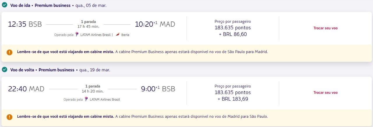Click the LATAM logo in the outbound flight
373x127 pixels.
click(77, 35)
